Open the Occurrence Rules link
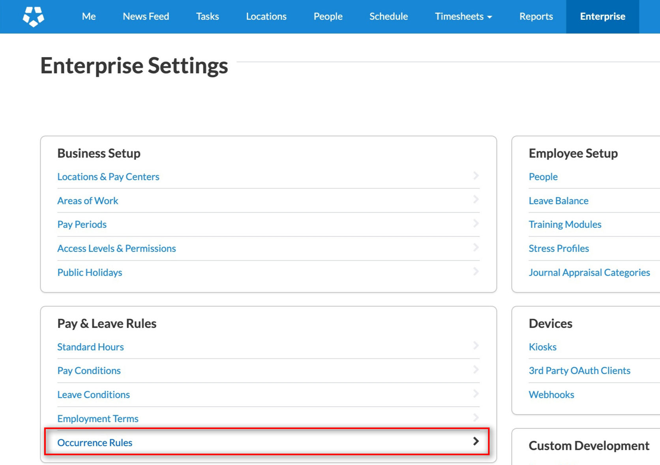This screenshot has height=465, width=660. point(95,443)
